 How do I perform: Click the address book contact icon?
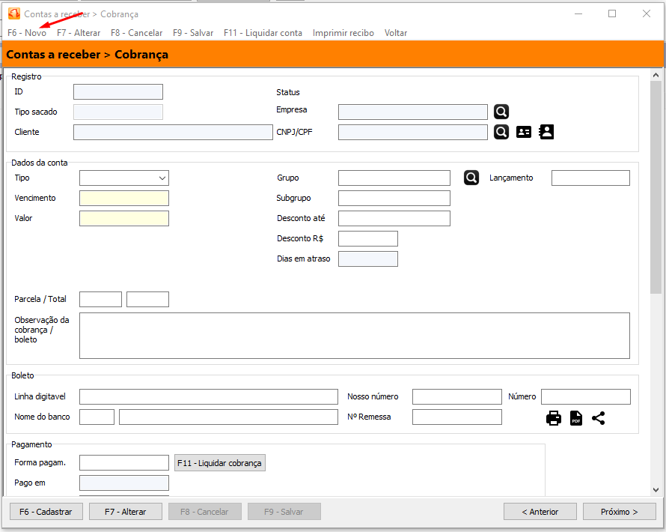click(547, 132)
